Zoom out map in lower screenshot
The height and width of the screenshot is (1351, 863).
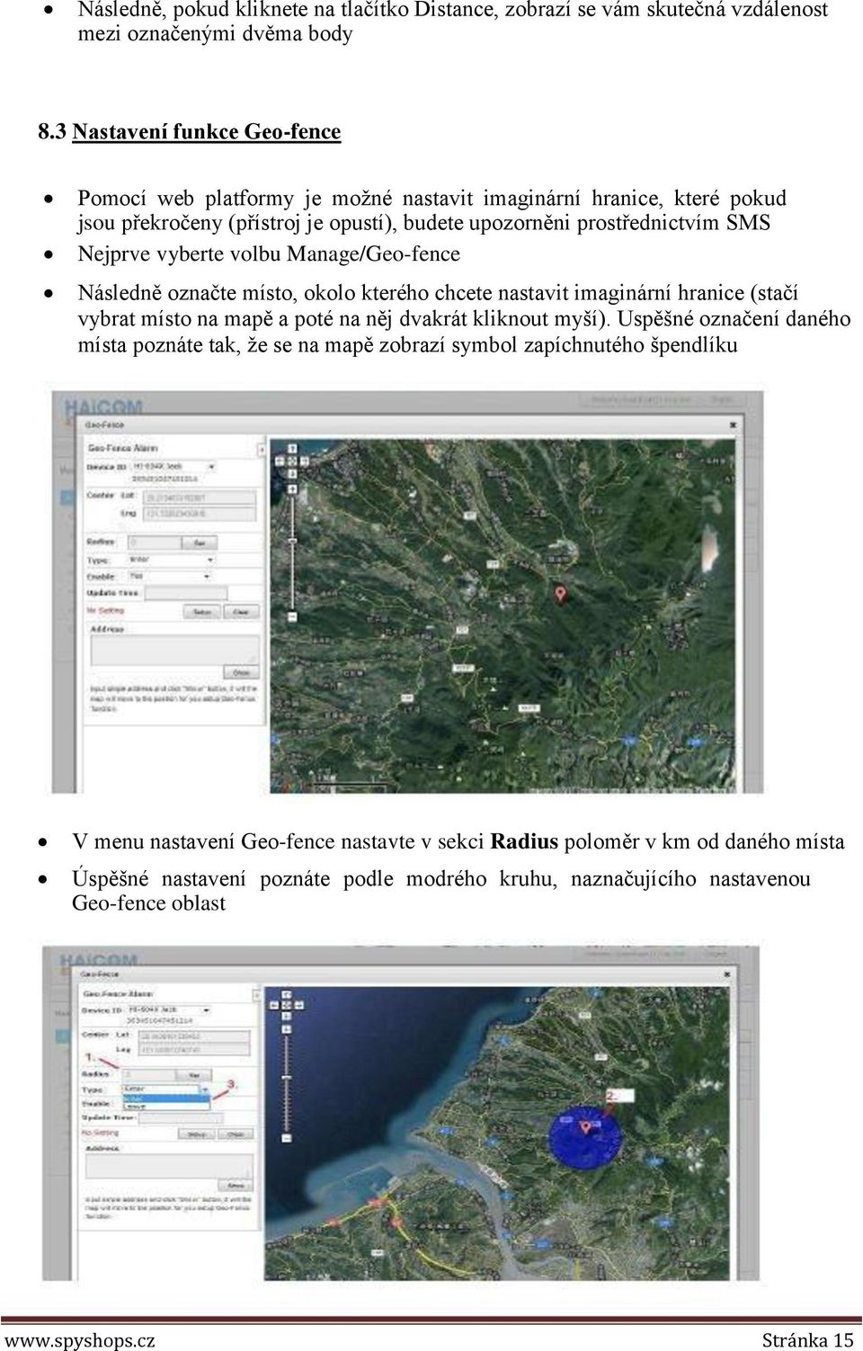coord(287,1138)
